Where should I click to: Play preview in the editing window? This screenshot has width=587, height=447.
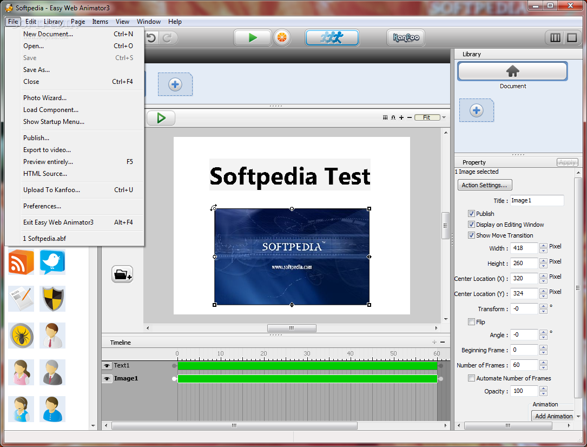tap(161, 118)
